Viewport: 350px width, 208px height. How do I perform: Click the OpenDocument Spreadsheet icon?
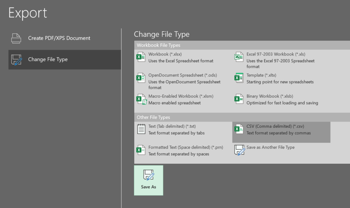tap(141, 78)
